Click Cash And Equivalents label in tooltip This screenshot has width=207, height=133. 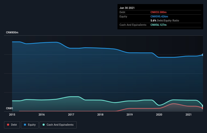(x=133, y=25)
